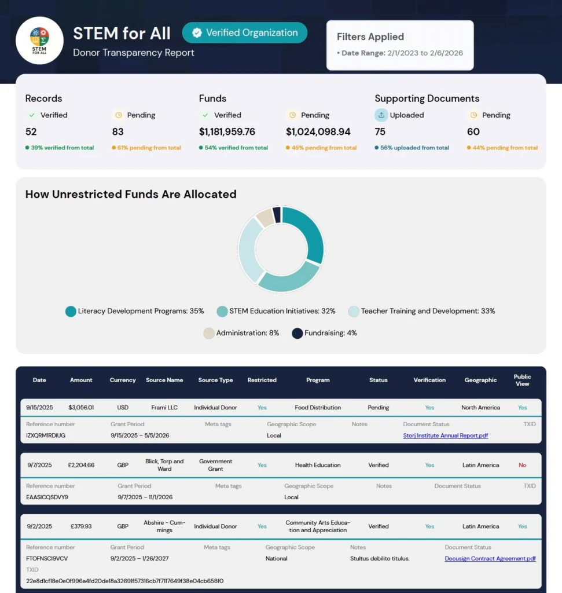
Task: Toggle Restricted status for Blick, Torp and Ward
Action: [x=262, y=464]
